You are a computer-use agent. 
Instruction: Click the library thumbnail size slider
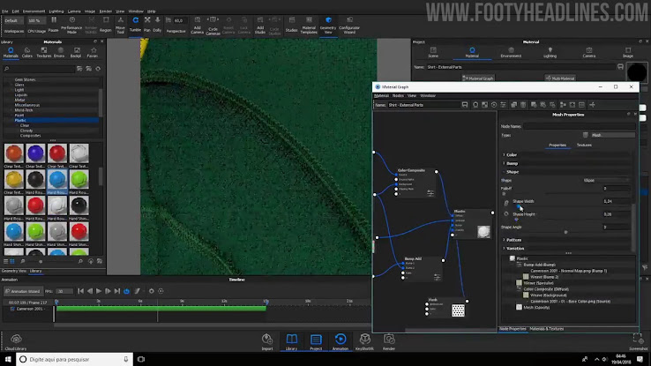coord(41,261)
